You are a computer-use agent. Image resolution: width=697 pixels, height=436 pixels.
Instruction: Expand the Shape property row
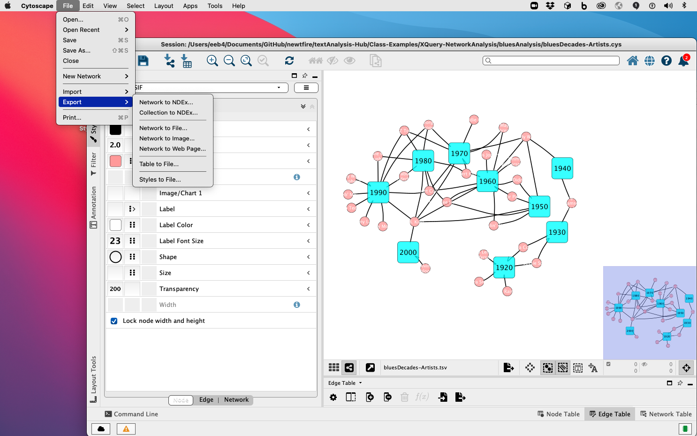pos(309,257)
